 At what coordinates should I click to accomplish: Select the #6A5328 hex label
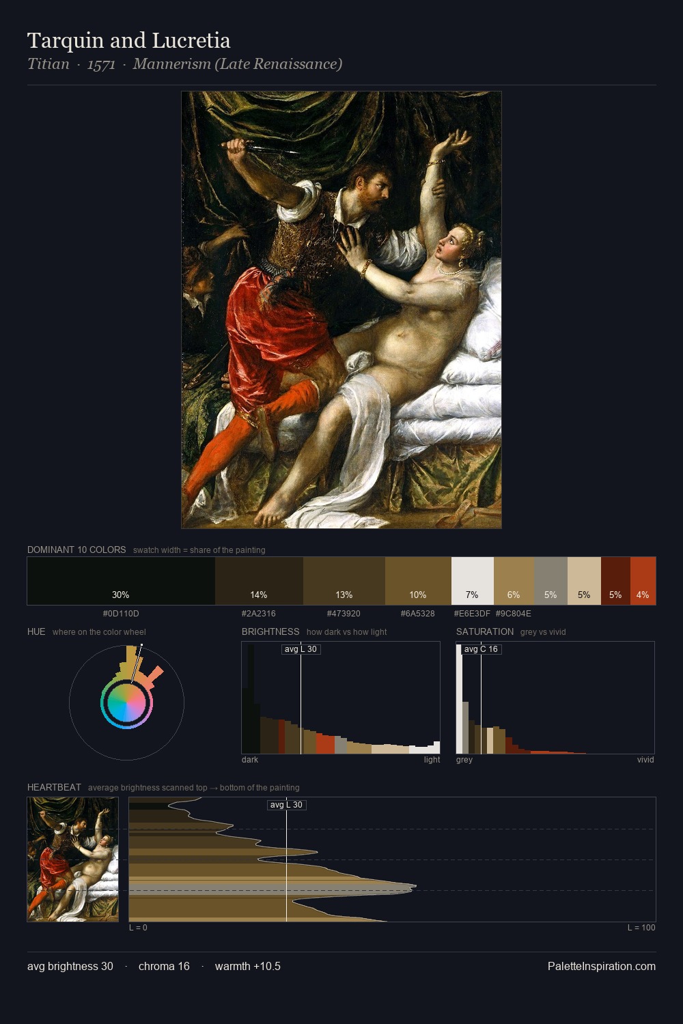pos(418,614)
